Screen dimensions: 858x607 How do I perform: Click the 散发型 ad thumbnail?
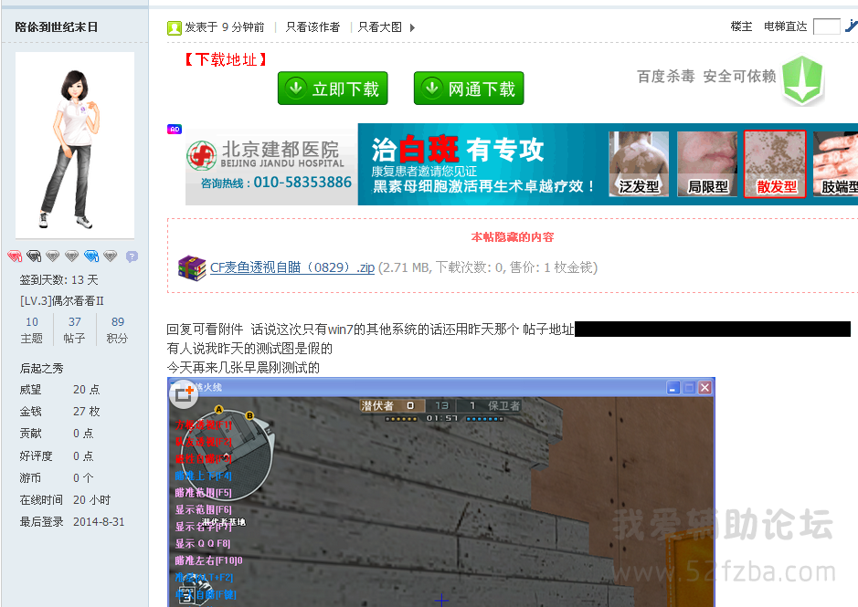click(x=775, y=164)
